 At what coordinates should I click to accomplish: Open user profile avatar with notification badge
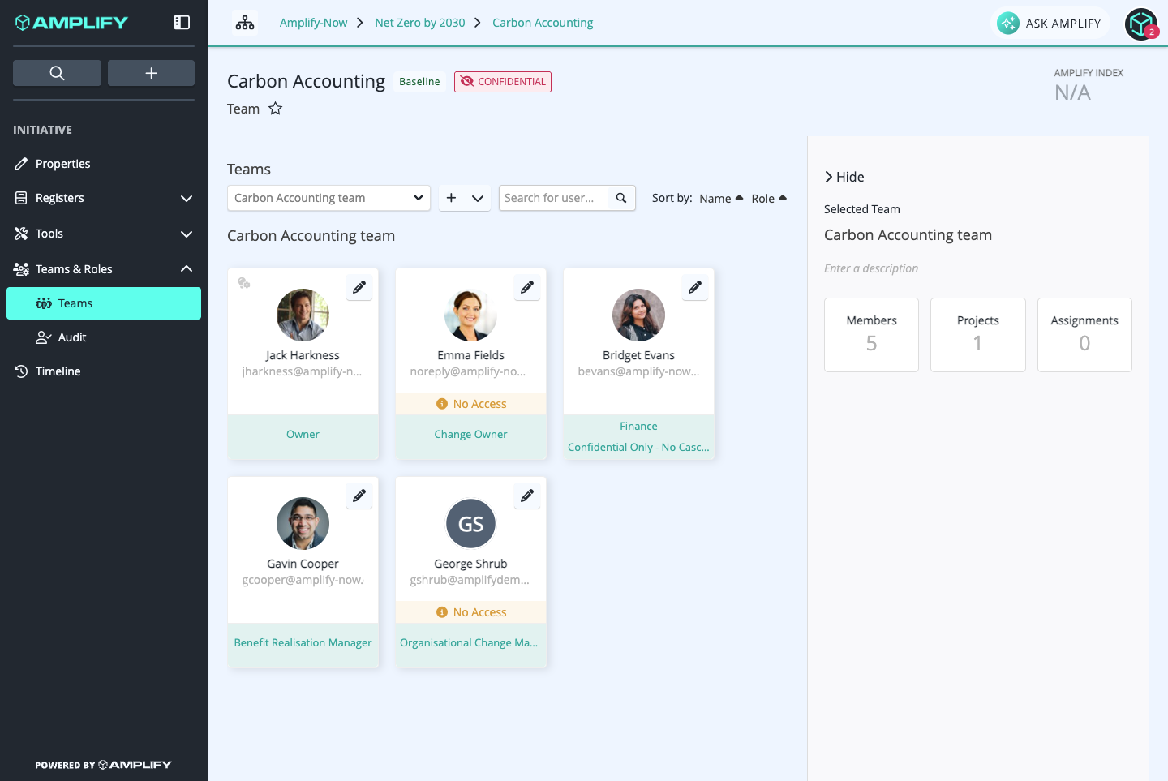[x=1141, y=24]
